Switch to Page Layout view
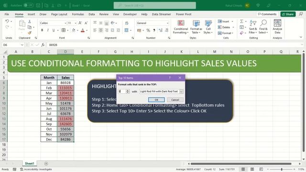The height and width of the screenshot is (172, 306). [x=252, y=169]
